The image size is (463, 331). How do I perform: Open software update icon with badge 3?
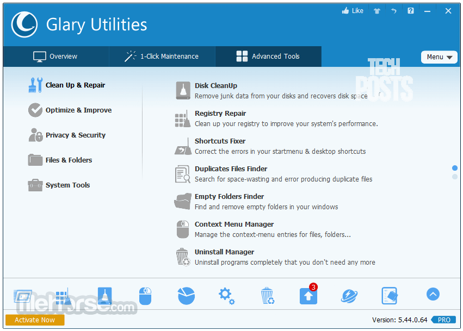(308, 294)
